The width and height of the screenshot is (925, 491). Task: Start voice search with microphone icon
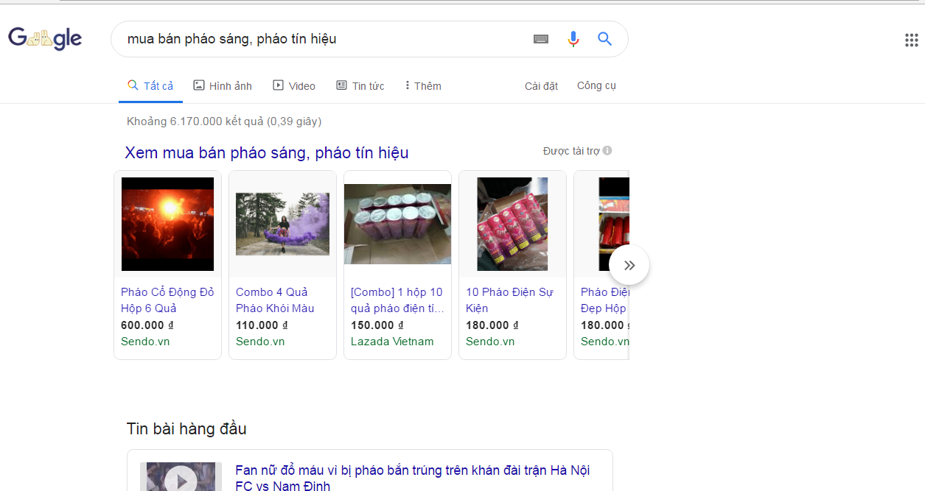pyautogui.click(x=573, y=39)
